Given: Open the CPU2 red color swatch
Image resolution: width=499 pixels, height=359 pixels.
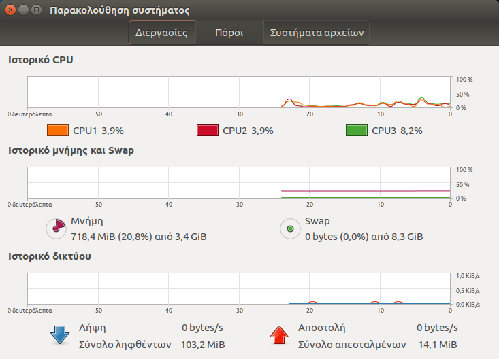Looking at the screenshot, I should coord(208,131).
